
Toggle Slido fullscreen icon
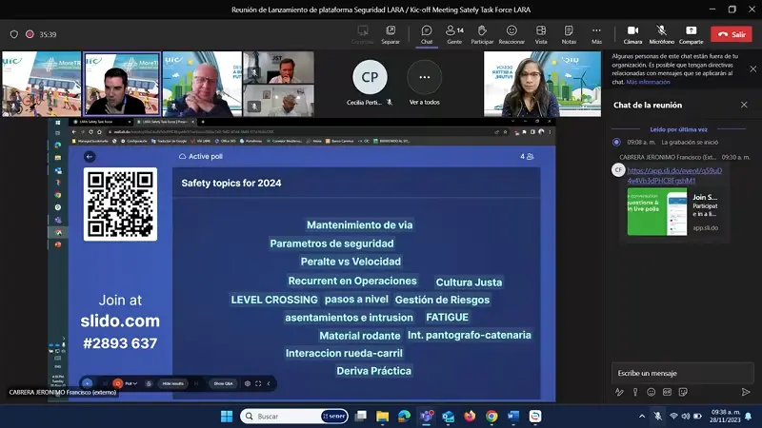258,383
